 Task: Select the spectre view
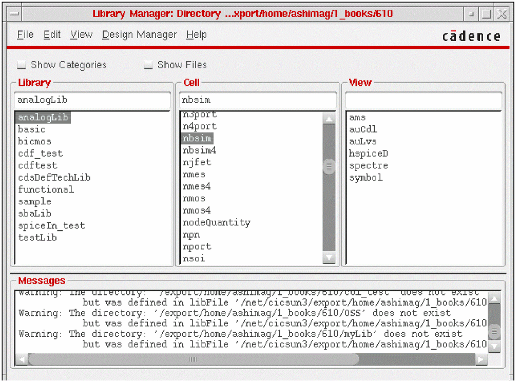click(x=368, y=166)
